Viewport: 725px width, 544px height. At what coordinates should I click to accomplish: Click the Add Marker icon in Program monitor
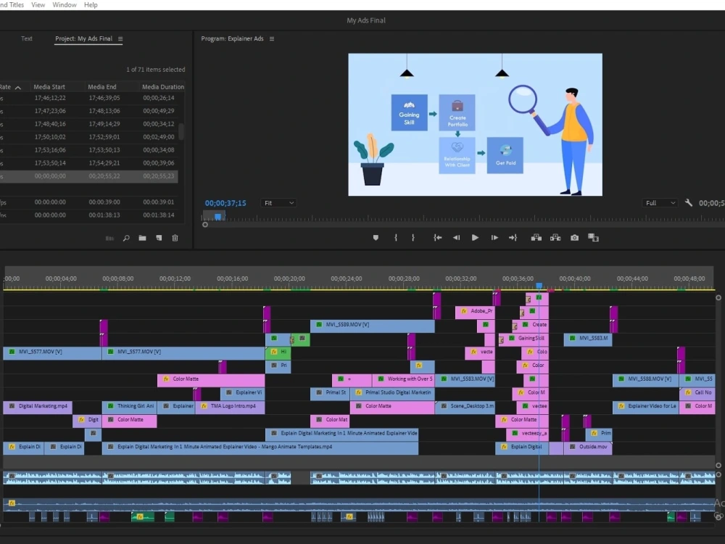coord(376,237)
